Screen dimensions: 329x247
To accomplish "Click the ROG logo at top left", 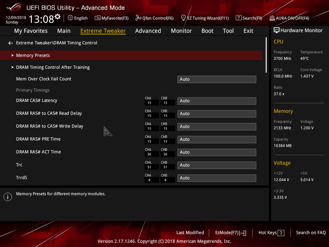I will tap(14, 7).
